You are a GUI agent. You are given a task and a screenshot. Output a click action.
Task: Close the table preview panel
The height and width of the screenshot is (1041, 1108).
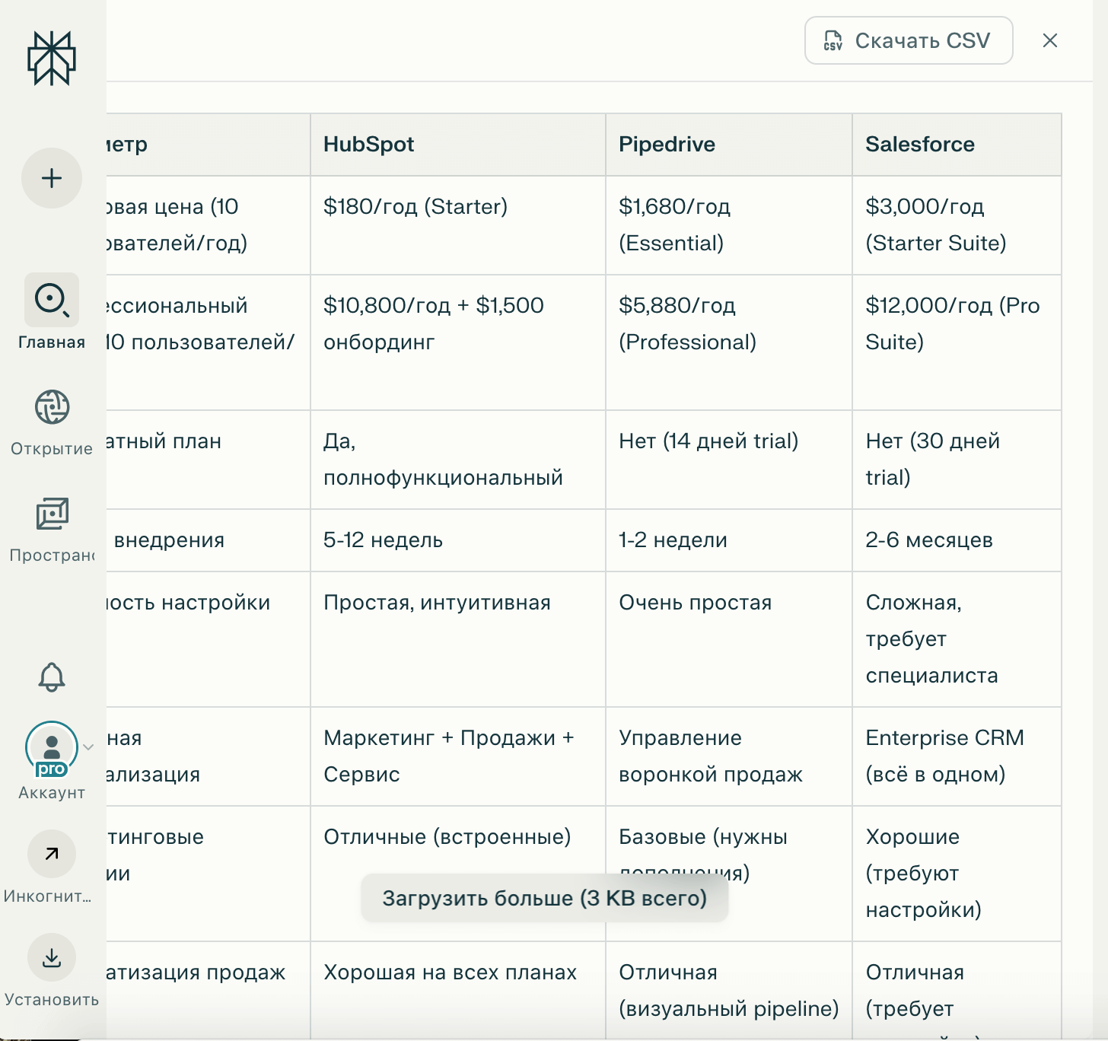coord(1050,40)
